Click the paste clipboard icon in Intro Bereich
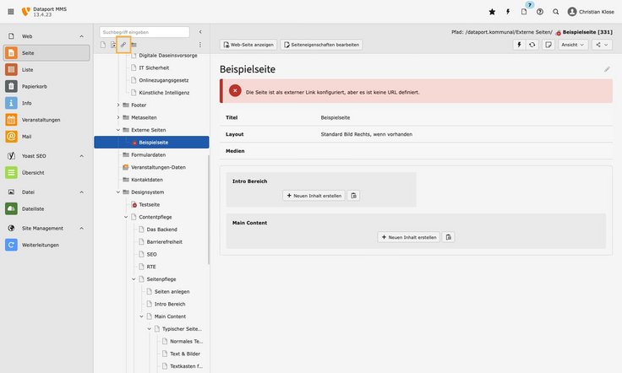The height and width of the screenshot is (373, 622). tap(353, 195)
